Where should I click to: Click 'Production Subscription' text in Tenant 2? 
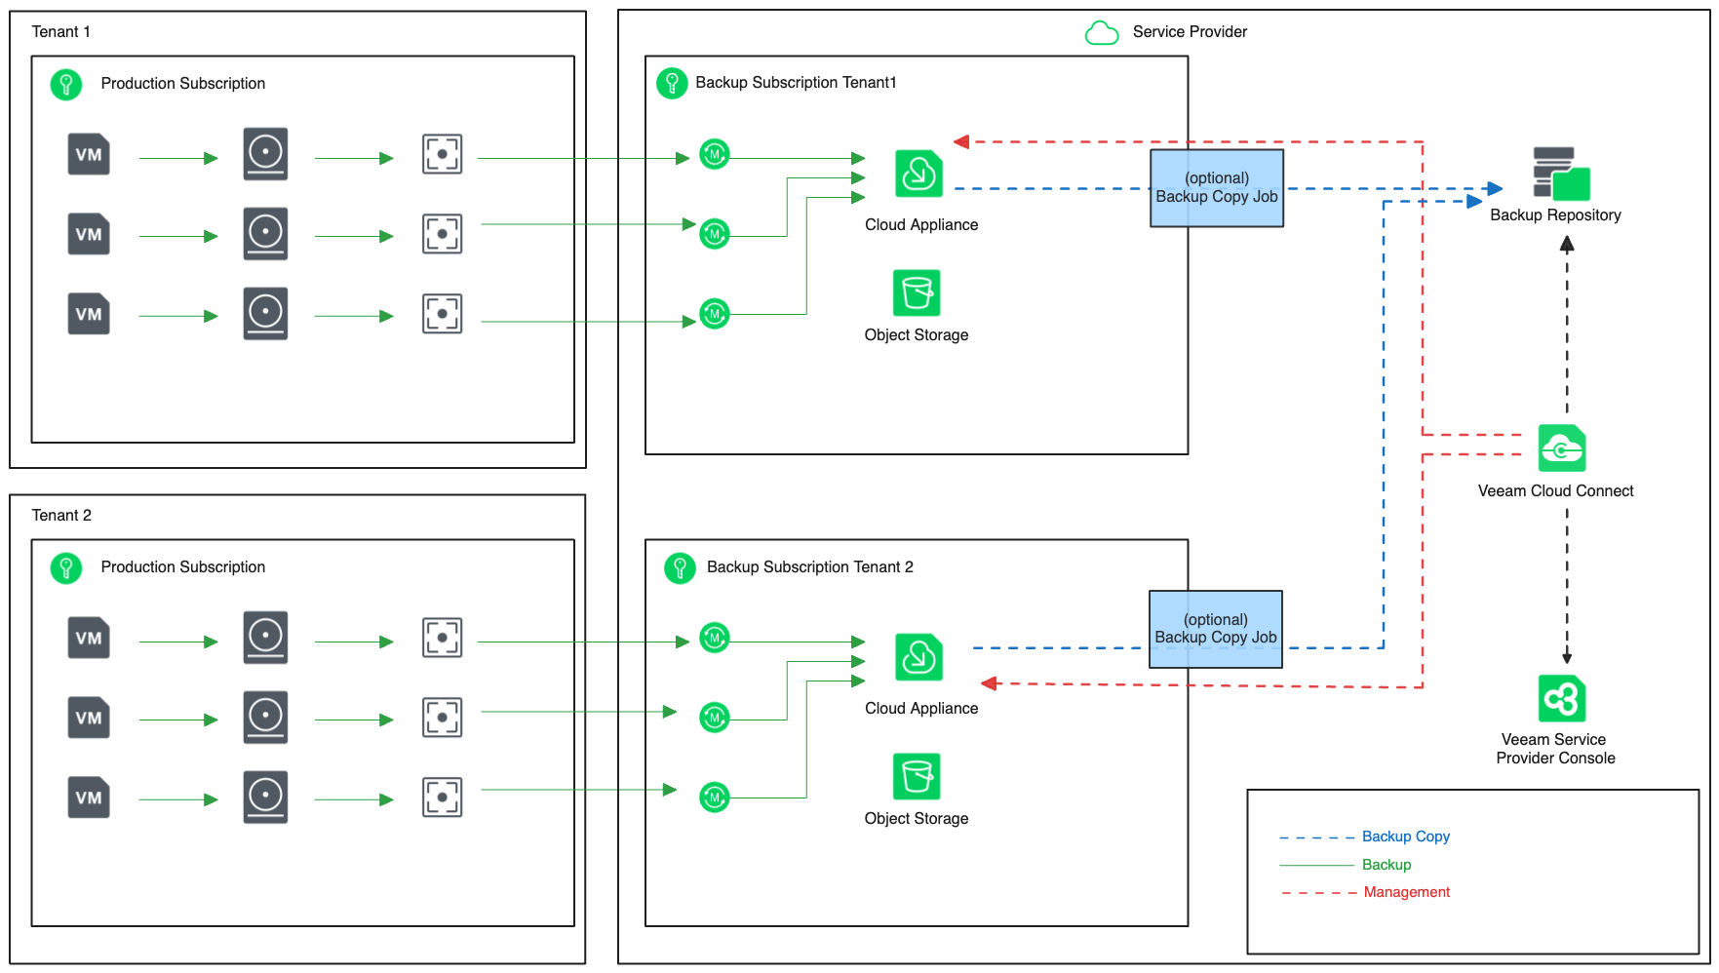pos(183,567)
